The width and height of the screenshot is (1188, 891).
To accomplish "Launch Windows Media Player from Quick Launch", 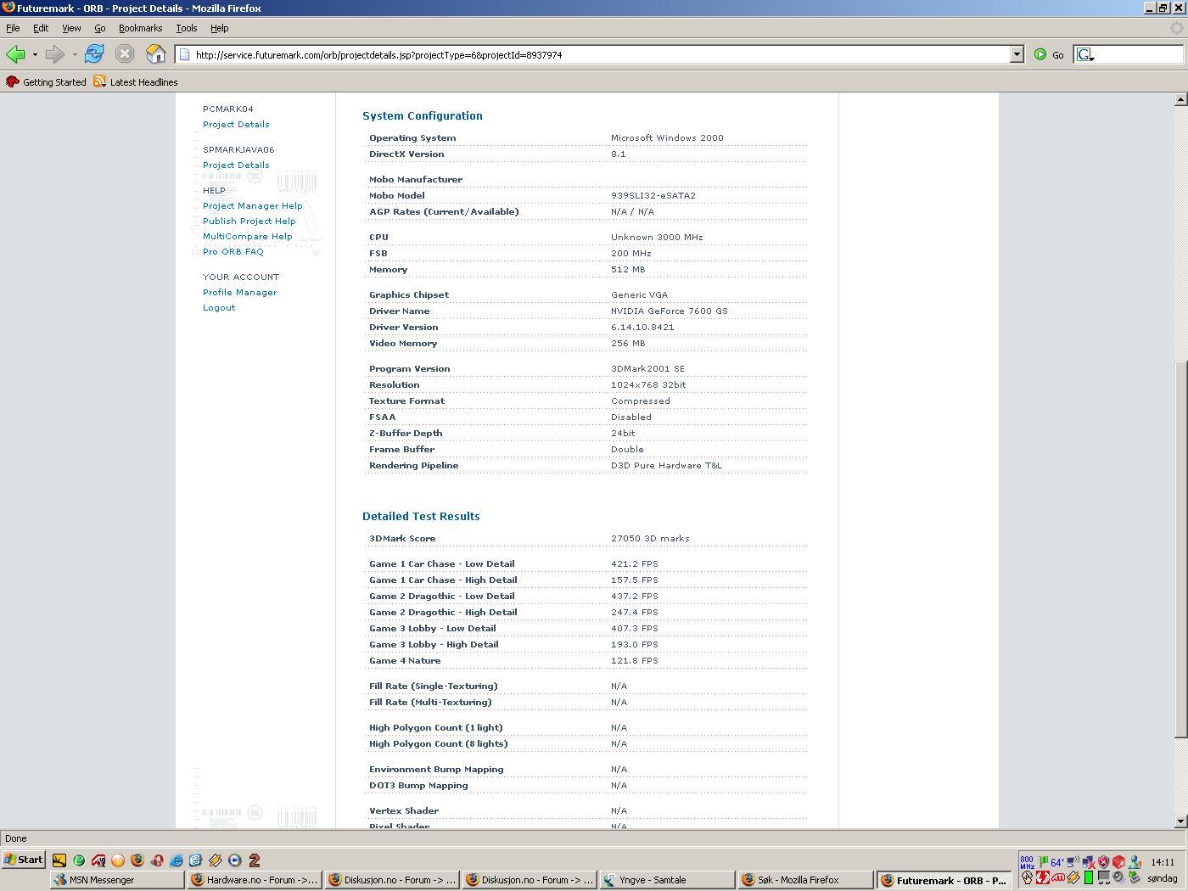I will [x=235, y=860].
